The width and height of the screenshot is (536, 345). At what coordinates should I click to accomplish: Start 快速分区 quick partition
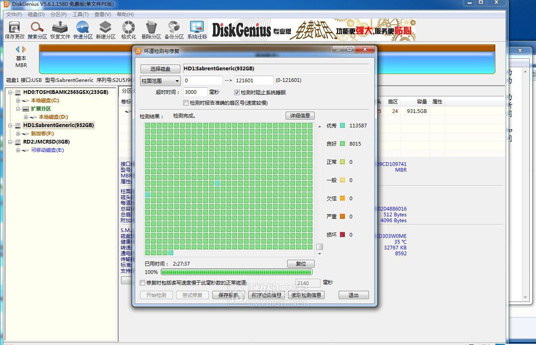click(x=83, y=30)
